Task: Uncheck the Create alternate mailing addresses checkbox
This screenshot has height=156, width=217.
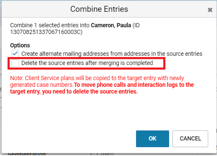Action: (15, 54)
